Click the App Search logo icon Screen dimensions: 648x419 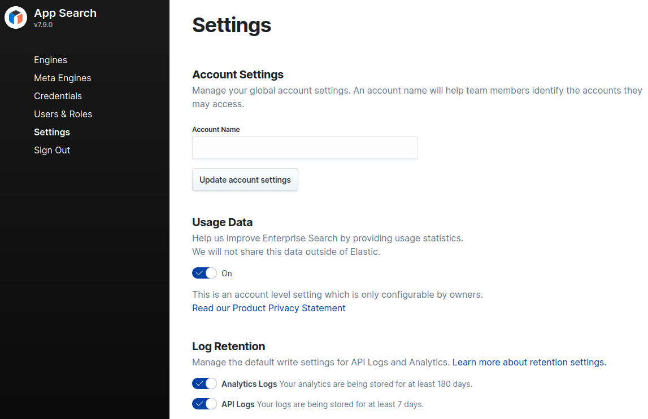click(x=15, y=17)
